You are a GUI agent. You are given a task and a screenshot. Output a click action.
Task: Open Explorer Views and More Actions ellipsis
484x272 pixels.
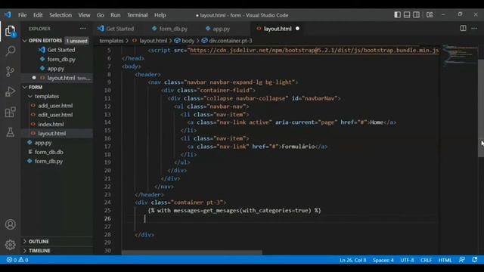(82, 29)
